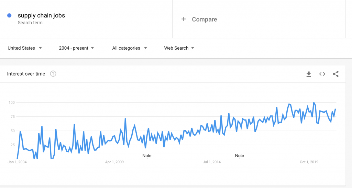Click the Apr 1, 2009 axis label
This screenshot has height=188, width=352.
(114, 162)
